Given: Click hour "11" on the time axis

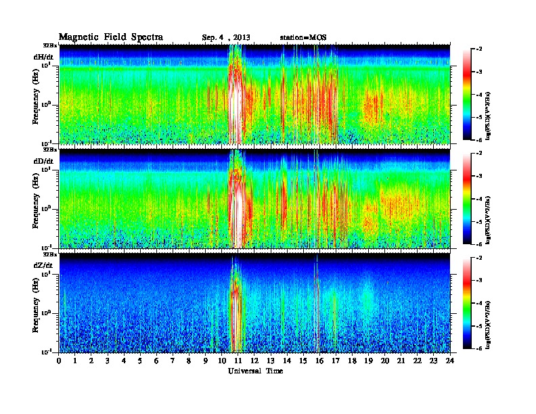Looking at the screenshot, I should [238, 361].
